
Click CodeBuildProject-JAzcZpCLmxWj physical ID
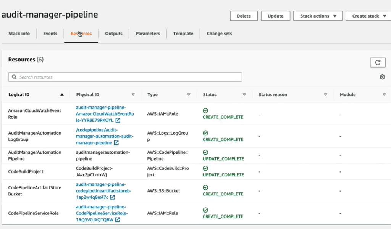[94, 171]
